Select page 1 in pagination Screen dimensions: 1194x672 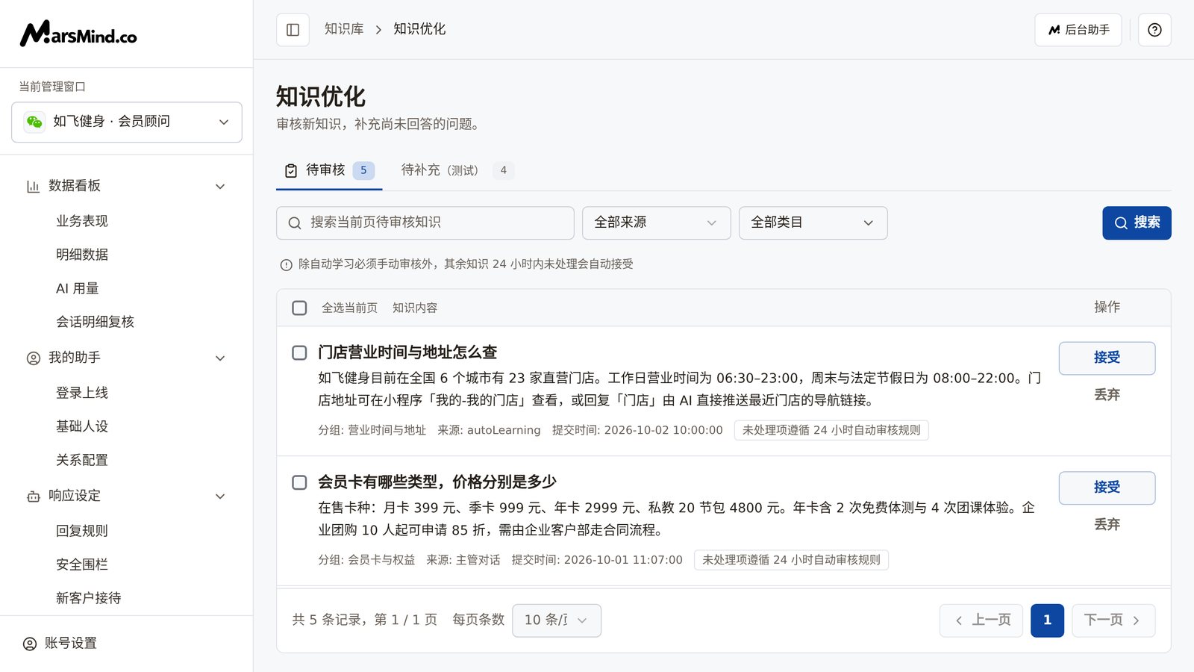pos(1047,620)
